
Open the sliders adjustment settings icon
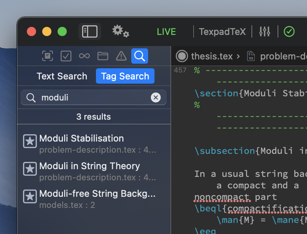point(265,31)
